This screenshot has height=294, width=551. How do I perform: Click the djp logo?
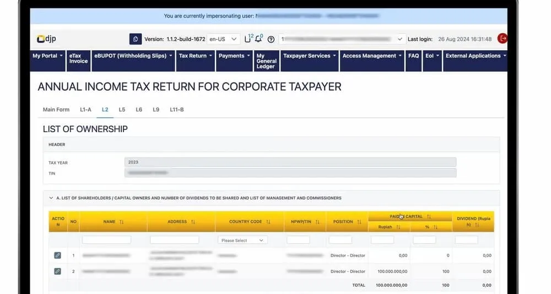coord(46,39)
